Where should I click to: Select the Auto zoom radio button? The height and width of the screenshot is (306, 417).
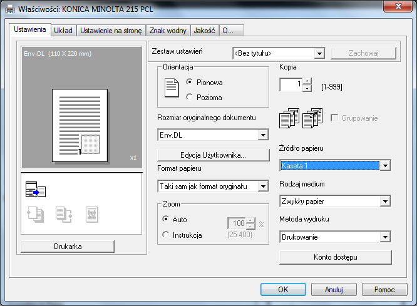click(165, 219)
